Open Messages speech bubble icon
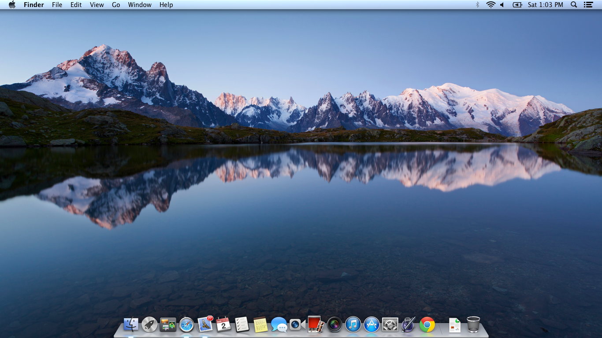 tap(279, 325)
